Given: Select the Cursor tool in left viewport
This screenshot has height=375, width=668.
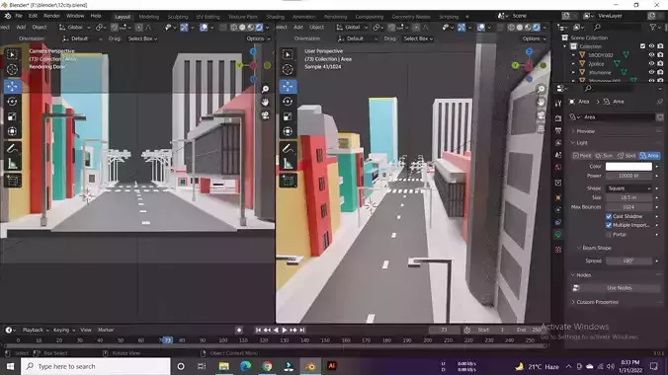Looking at the screenshot, I should tap(12, 70).
